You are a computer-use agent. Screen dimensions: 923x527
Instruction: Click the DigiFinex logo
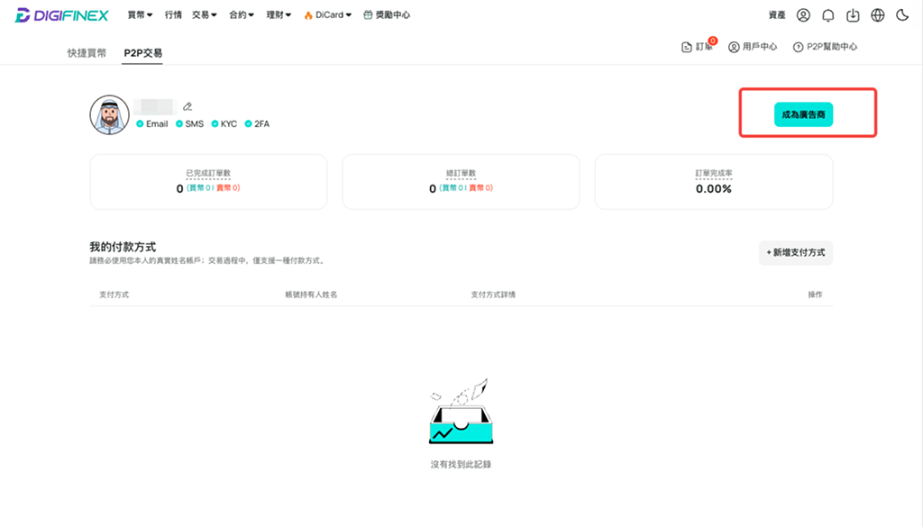point(62,15)
